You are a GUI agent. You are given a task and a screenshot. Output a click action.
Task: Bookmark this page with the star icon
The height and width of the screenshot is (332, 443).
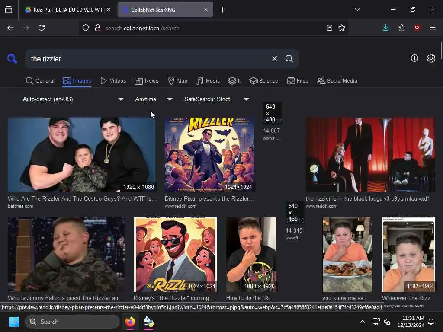coord(342,28)
